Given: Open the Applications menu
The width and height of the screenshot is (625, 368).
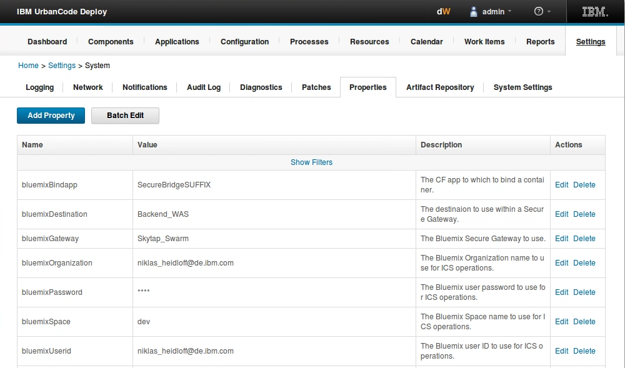Looking at the screenshot, I should [177, 41].
